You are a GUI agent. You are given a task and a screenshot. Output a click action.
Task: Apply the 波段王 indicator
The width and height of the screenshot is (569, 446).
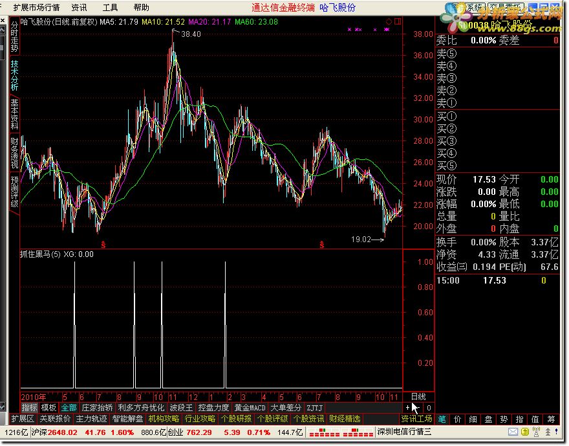click(182, 408)
